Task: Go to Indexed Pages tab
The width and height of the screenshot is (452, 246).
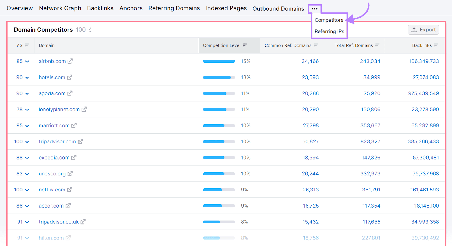Action: point(226,8)
